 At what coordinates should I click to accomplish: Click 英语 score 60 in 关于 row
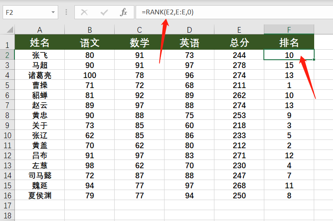(189, 125)
